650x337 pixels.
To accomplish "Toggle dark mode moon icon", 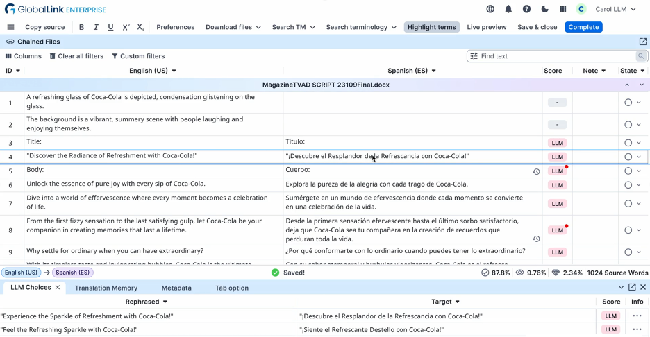I will tap(544, 9).
